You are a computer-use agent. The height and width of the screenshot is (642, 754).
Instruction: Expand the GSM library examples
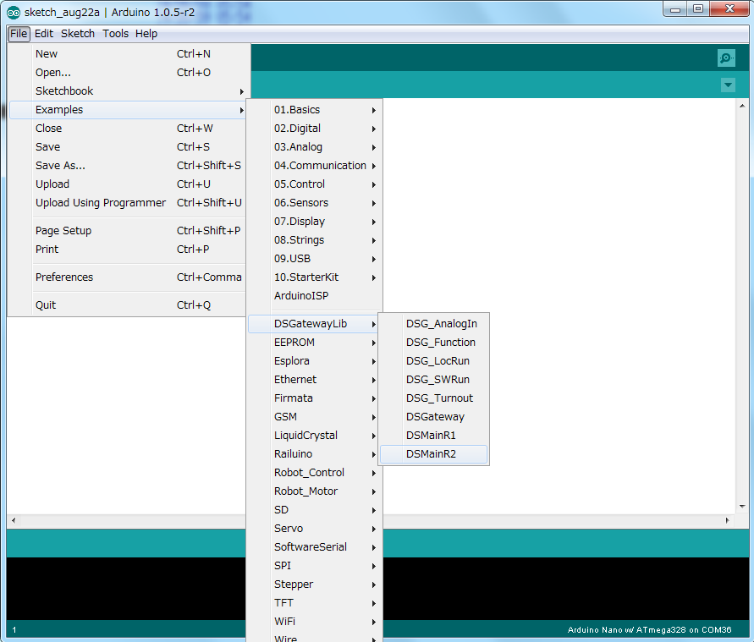tap(315, 417)
